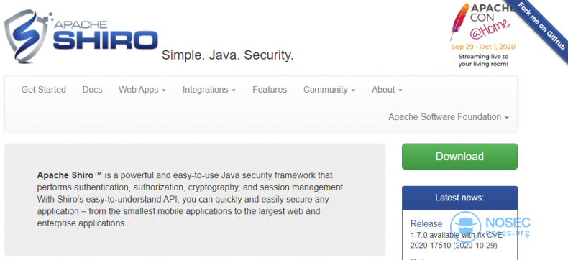Go to the Docs section
The height and width of the screenshot is (260, 568).
pyautogui.click(x=92, y=90)
